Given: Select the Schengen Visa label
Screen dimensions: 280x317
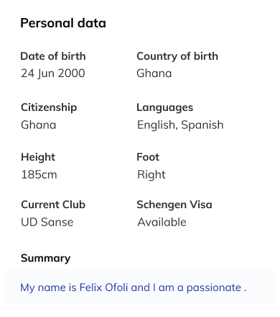Looking at the screenshot, I should click(174, 205).
